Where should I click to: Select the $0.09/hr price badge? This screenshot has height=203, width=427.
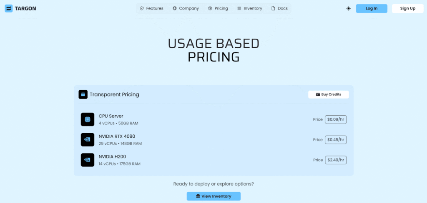(336, 119)
